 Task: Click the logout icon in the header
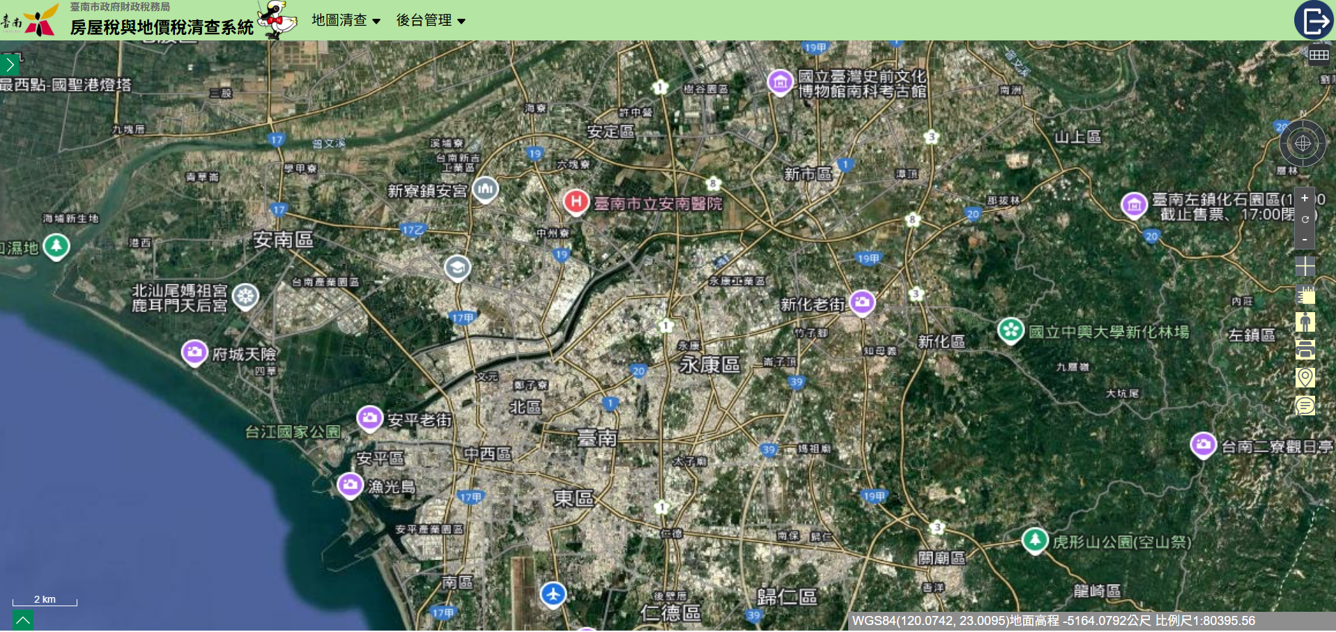pyautogui.click(x=1313, y=20)
